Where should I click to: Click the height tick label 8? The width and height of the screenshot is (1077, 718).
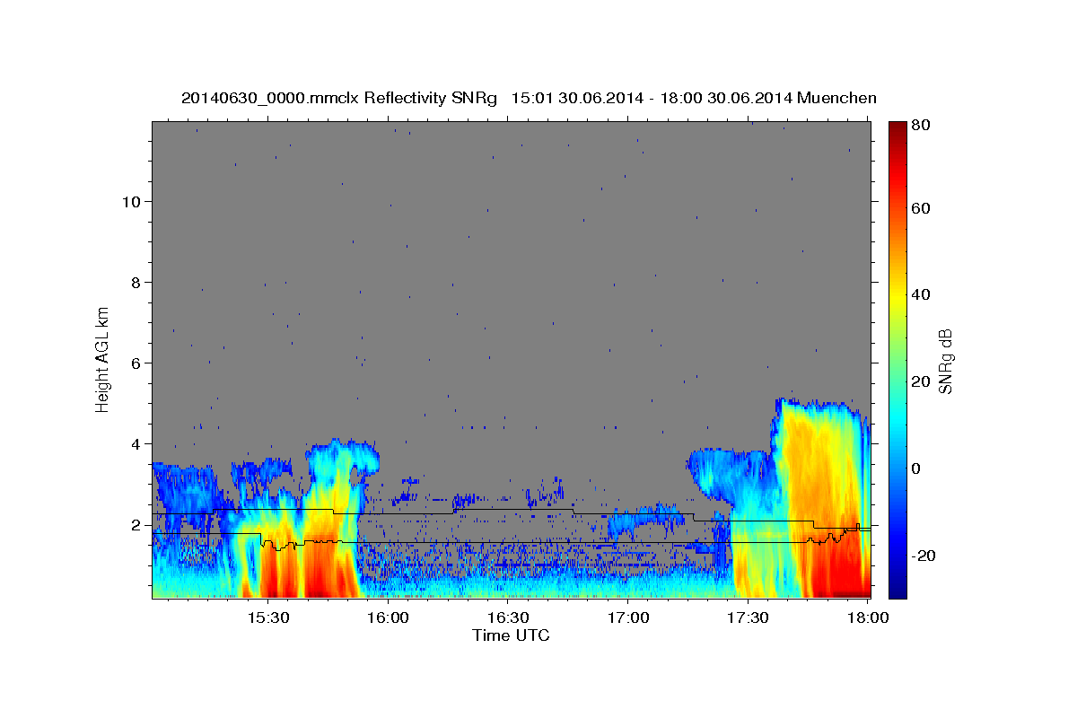pos(135,282)
